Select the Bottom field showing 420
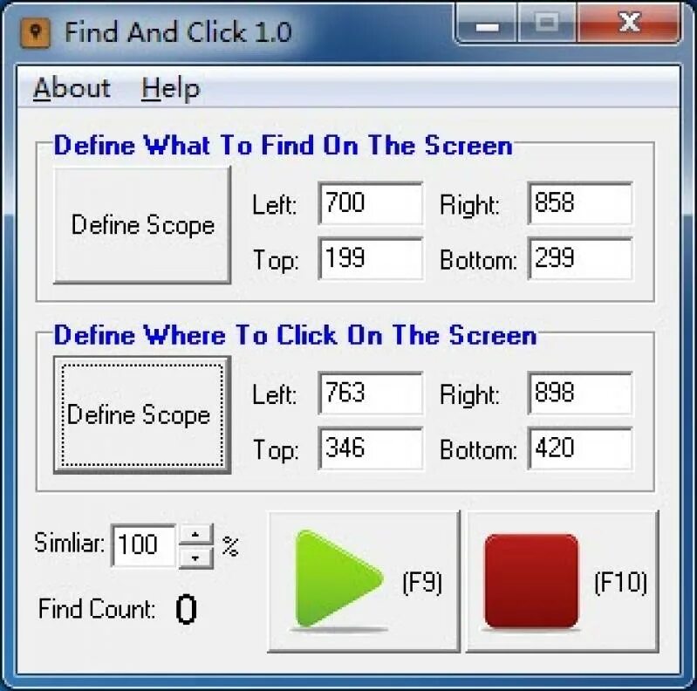Viewport: 697px width, 691px height. pos(580,448)
